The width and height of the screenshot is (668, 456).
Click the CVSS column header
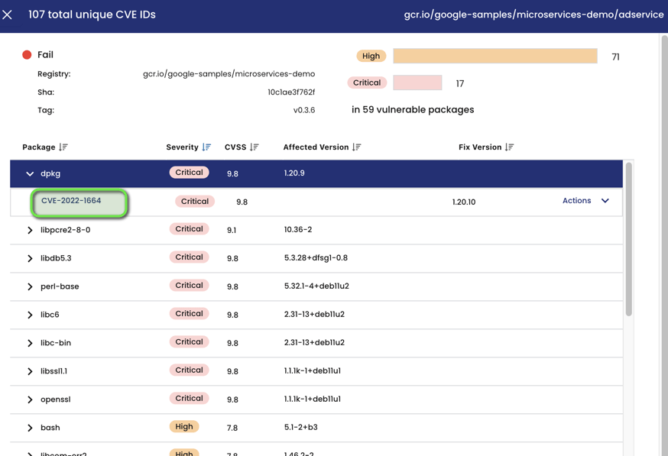coord(235,147)
